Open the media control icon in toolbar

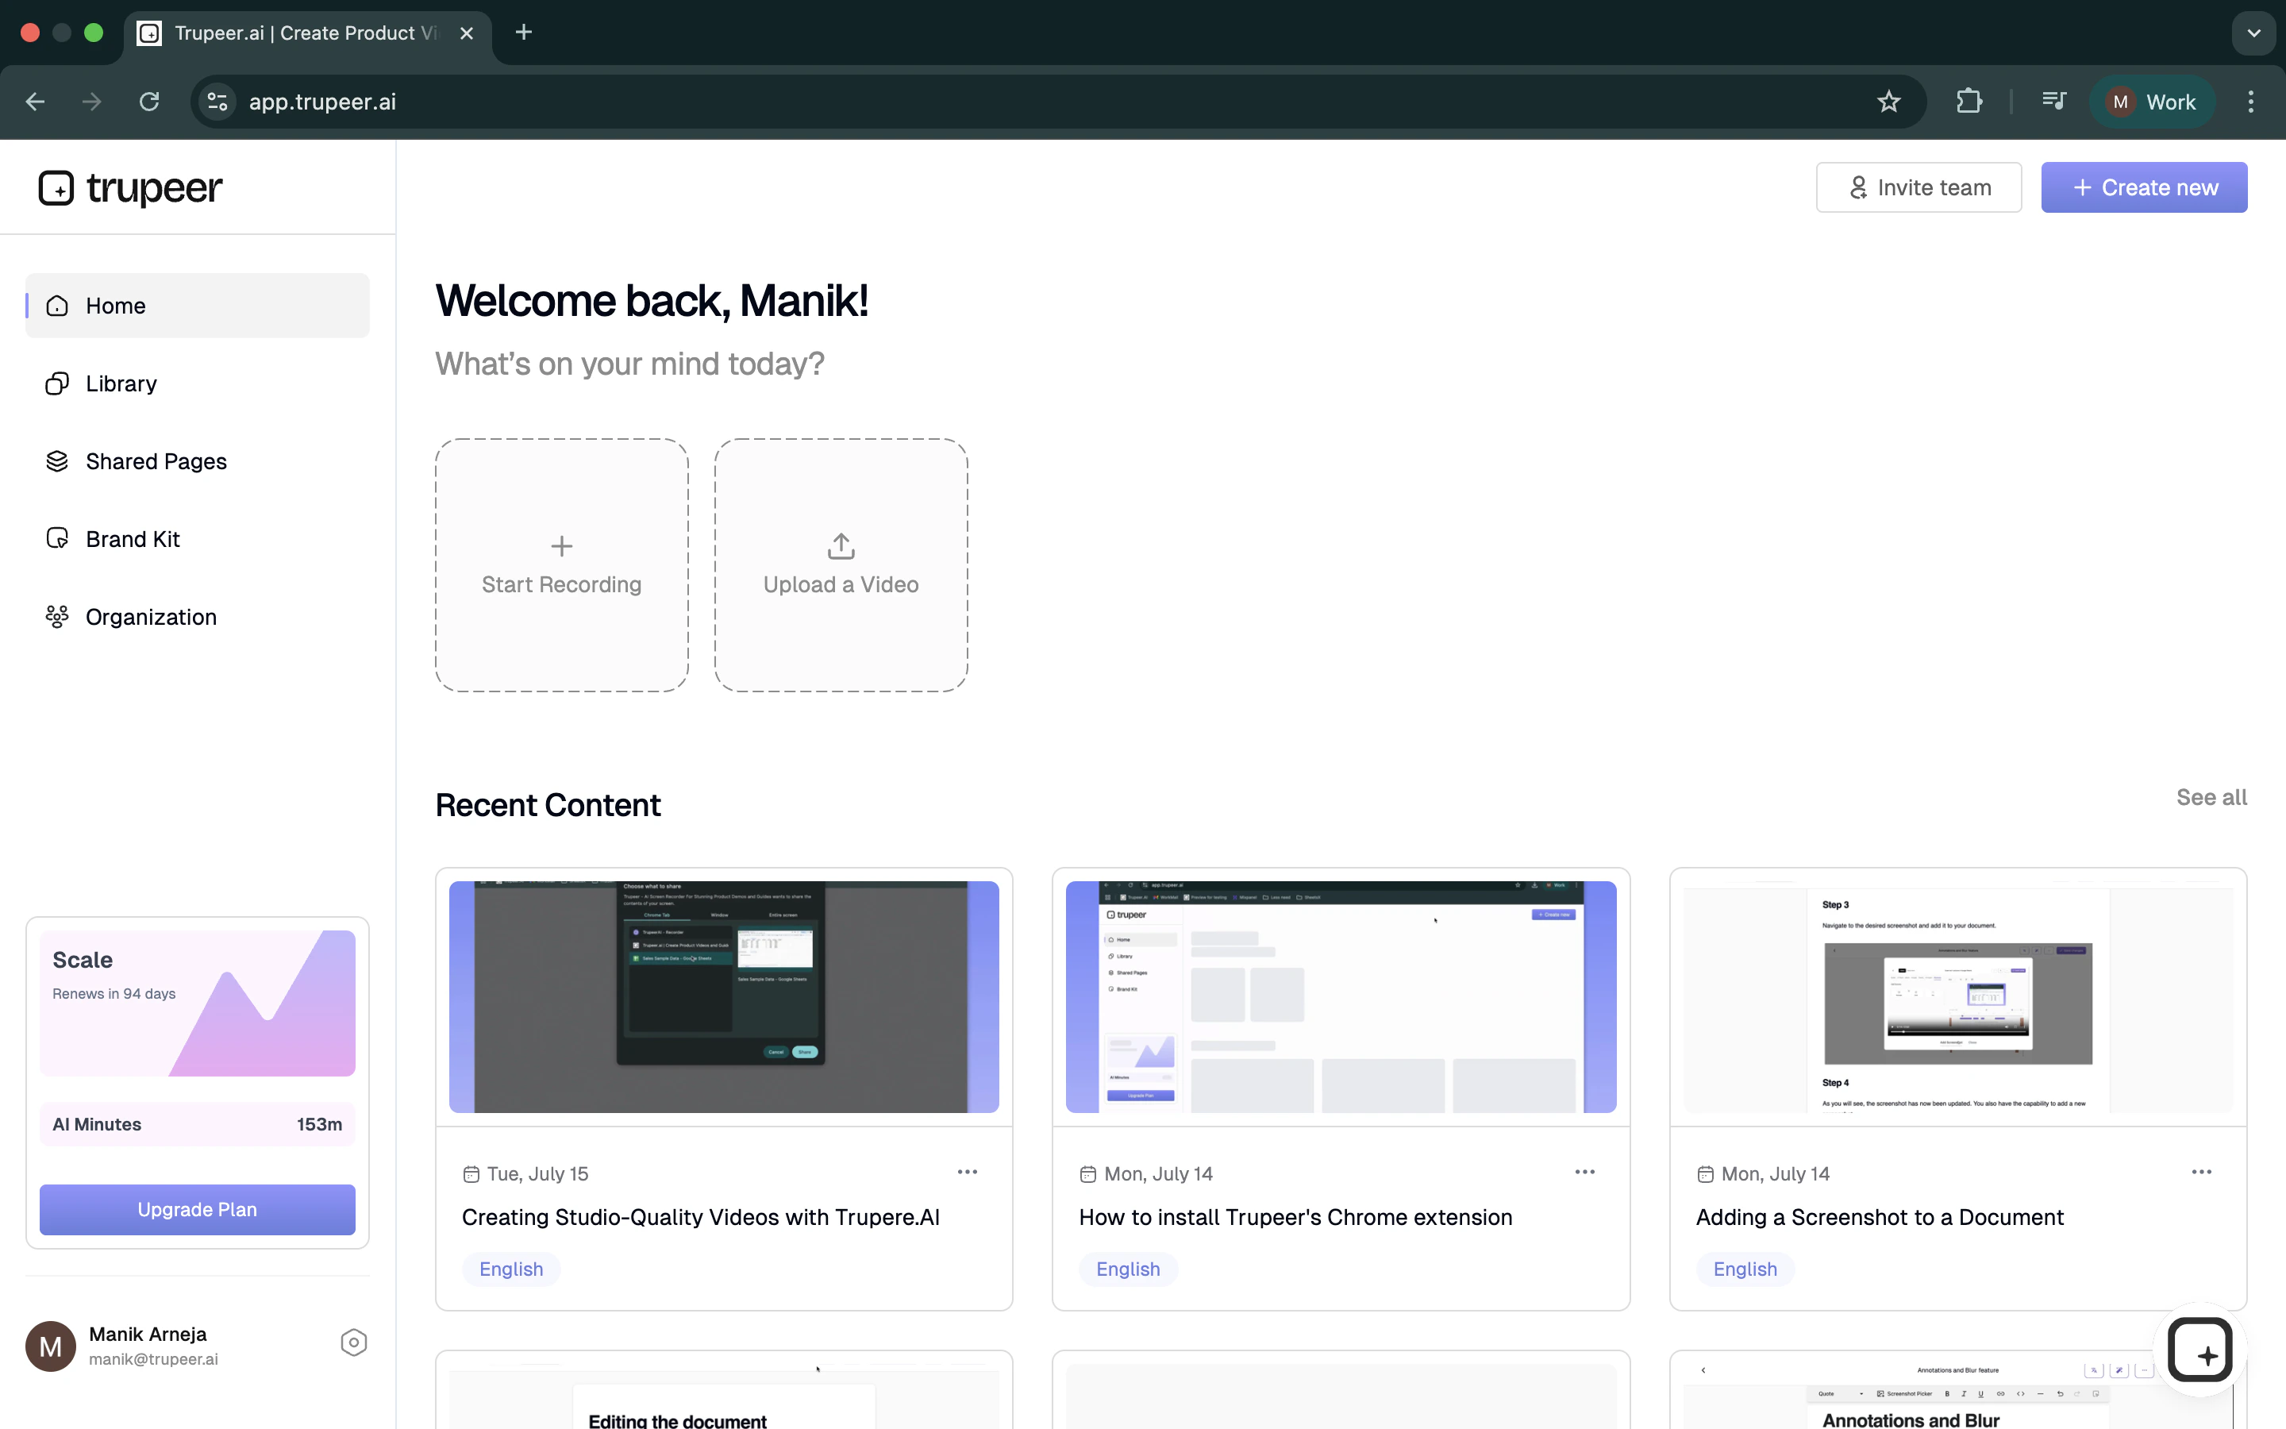pos(2053,101)
